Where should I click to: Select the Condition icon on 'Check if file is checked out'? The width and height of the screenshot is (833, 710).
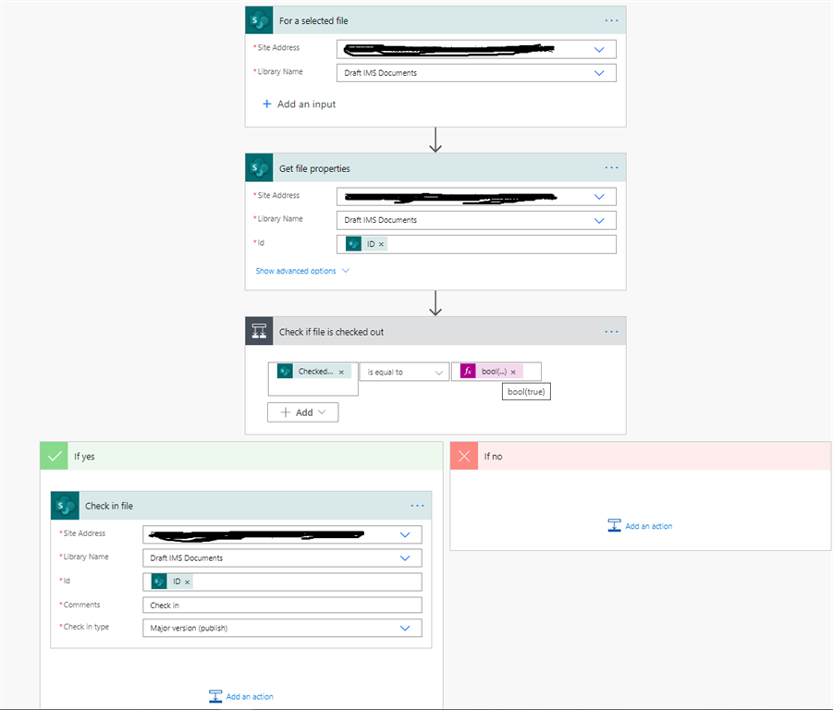click(x=258, y=331)
